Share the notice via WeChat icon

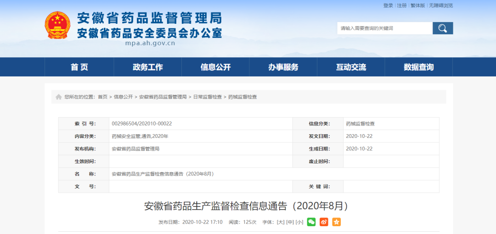(311, 222)
